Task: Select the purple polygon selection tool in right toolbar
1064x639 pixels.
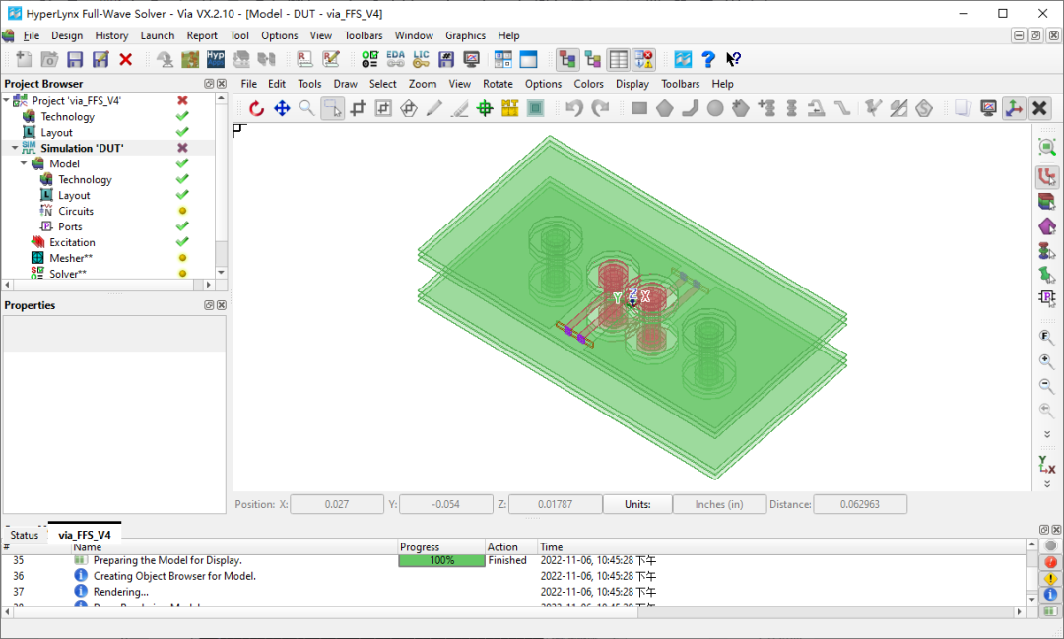Action: pyautogui.click(x=1047, y=226)
